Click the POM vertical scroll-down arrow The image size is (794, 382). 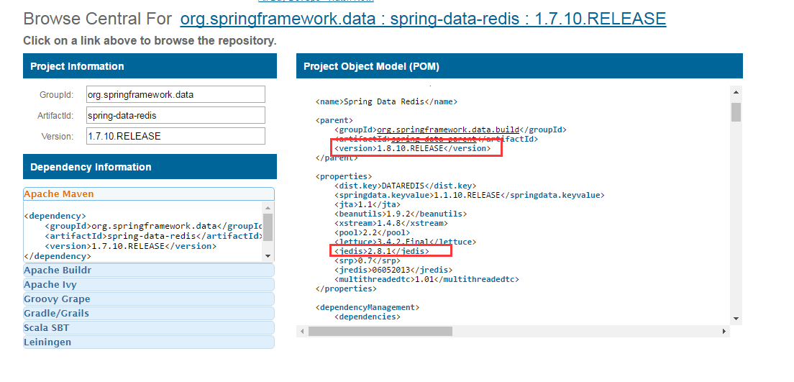click(x=736, y=319)
